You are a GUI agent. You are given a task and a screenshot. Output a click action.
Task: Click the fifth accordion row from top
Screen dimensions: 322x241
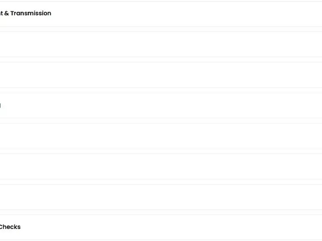point(161,136)
